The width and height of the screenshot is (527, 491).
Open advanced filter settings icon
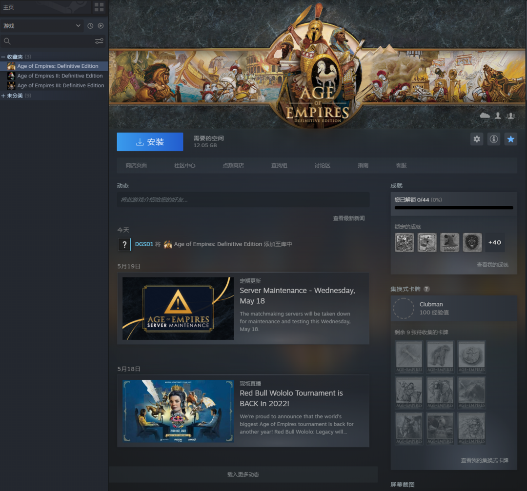coord(99,41)
